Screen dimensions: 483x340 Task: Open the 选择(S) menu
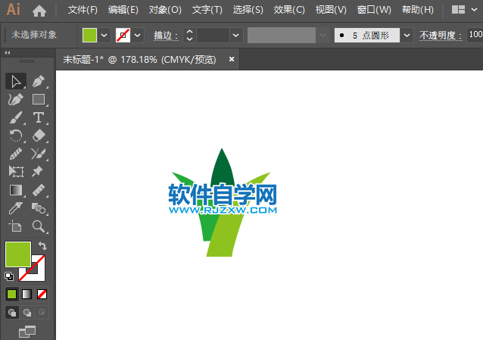click(x=248, y=10)
